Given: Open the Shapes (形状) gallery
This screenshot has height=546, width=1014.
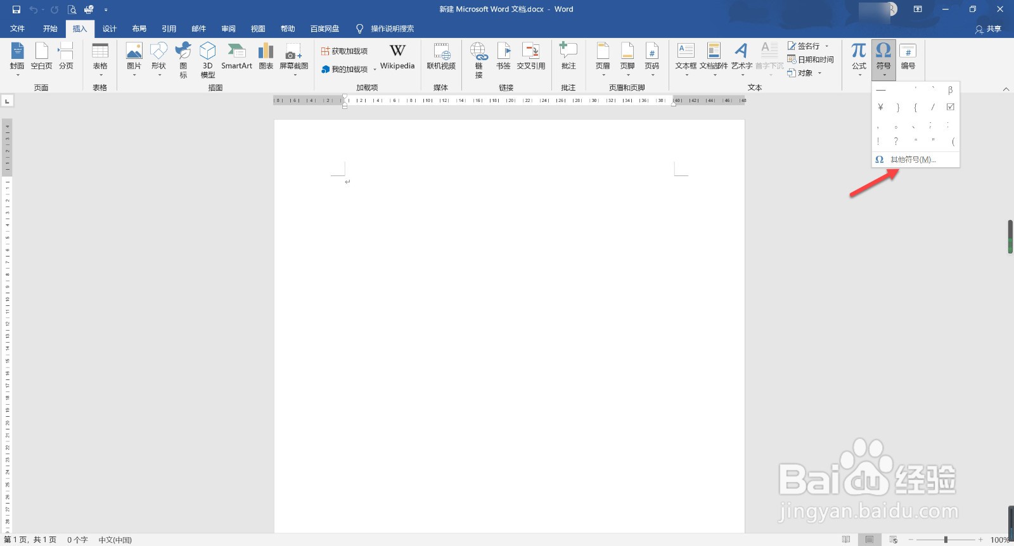Looking at the screenshot, I should tap(158, 59).
